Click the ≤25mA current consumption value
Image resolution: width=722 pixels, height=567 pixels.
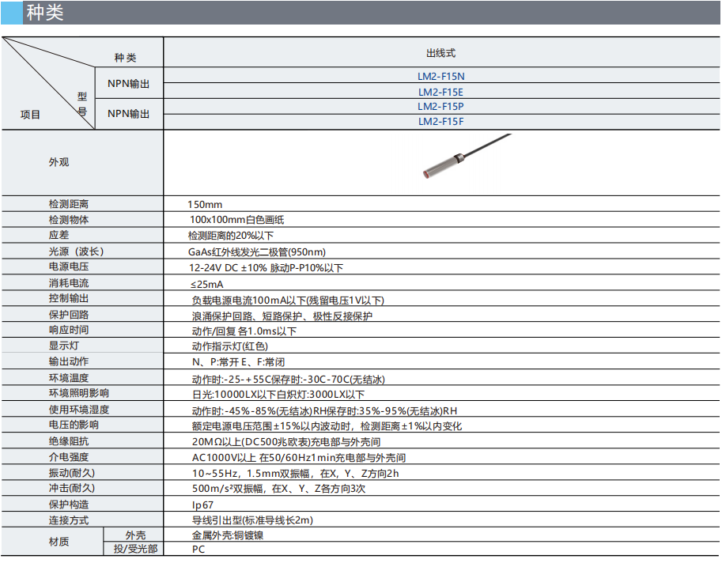coord(206,284)
